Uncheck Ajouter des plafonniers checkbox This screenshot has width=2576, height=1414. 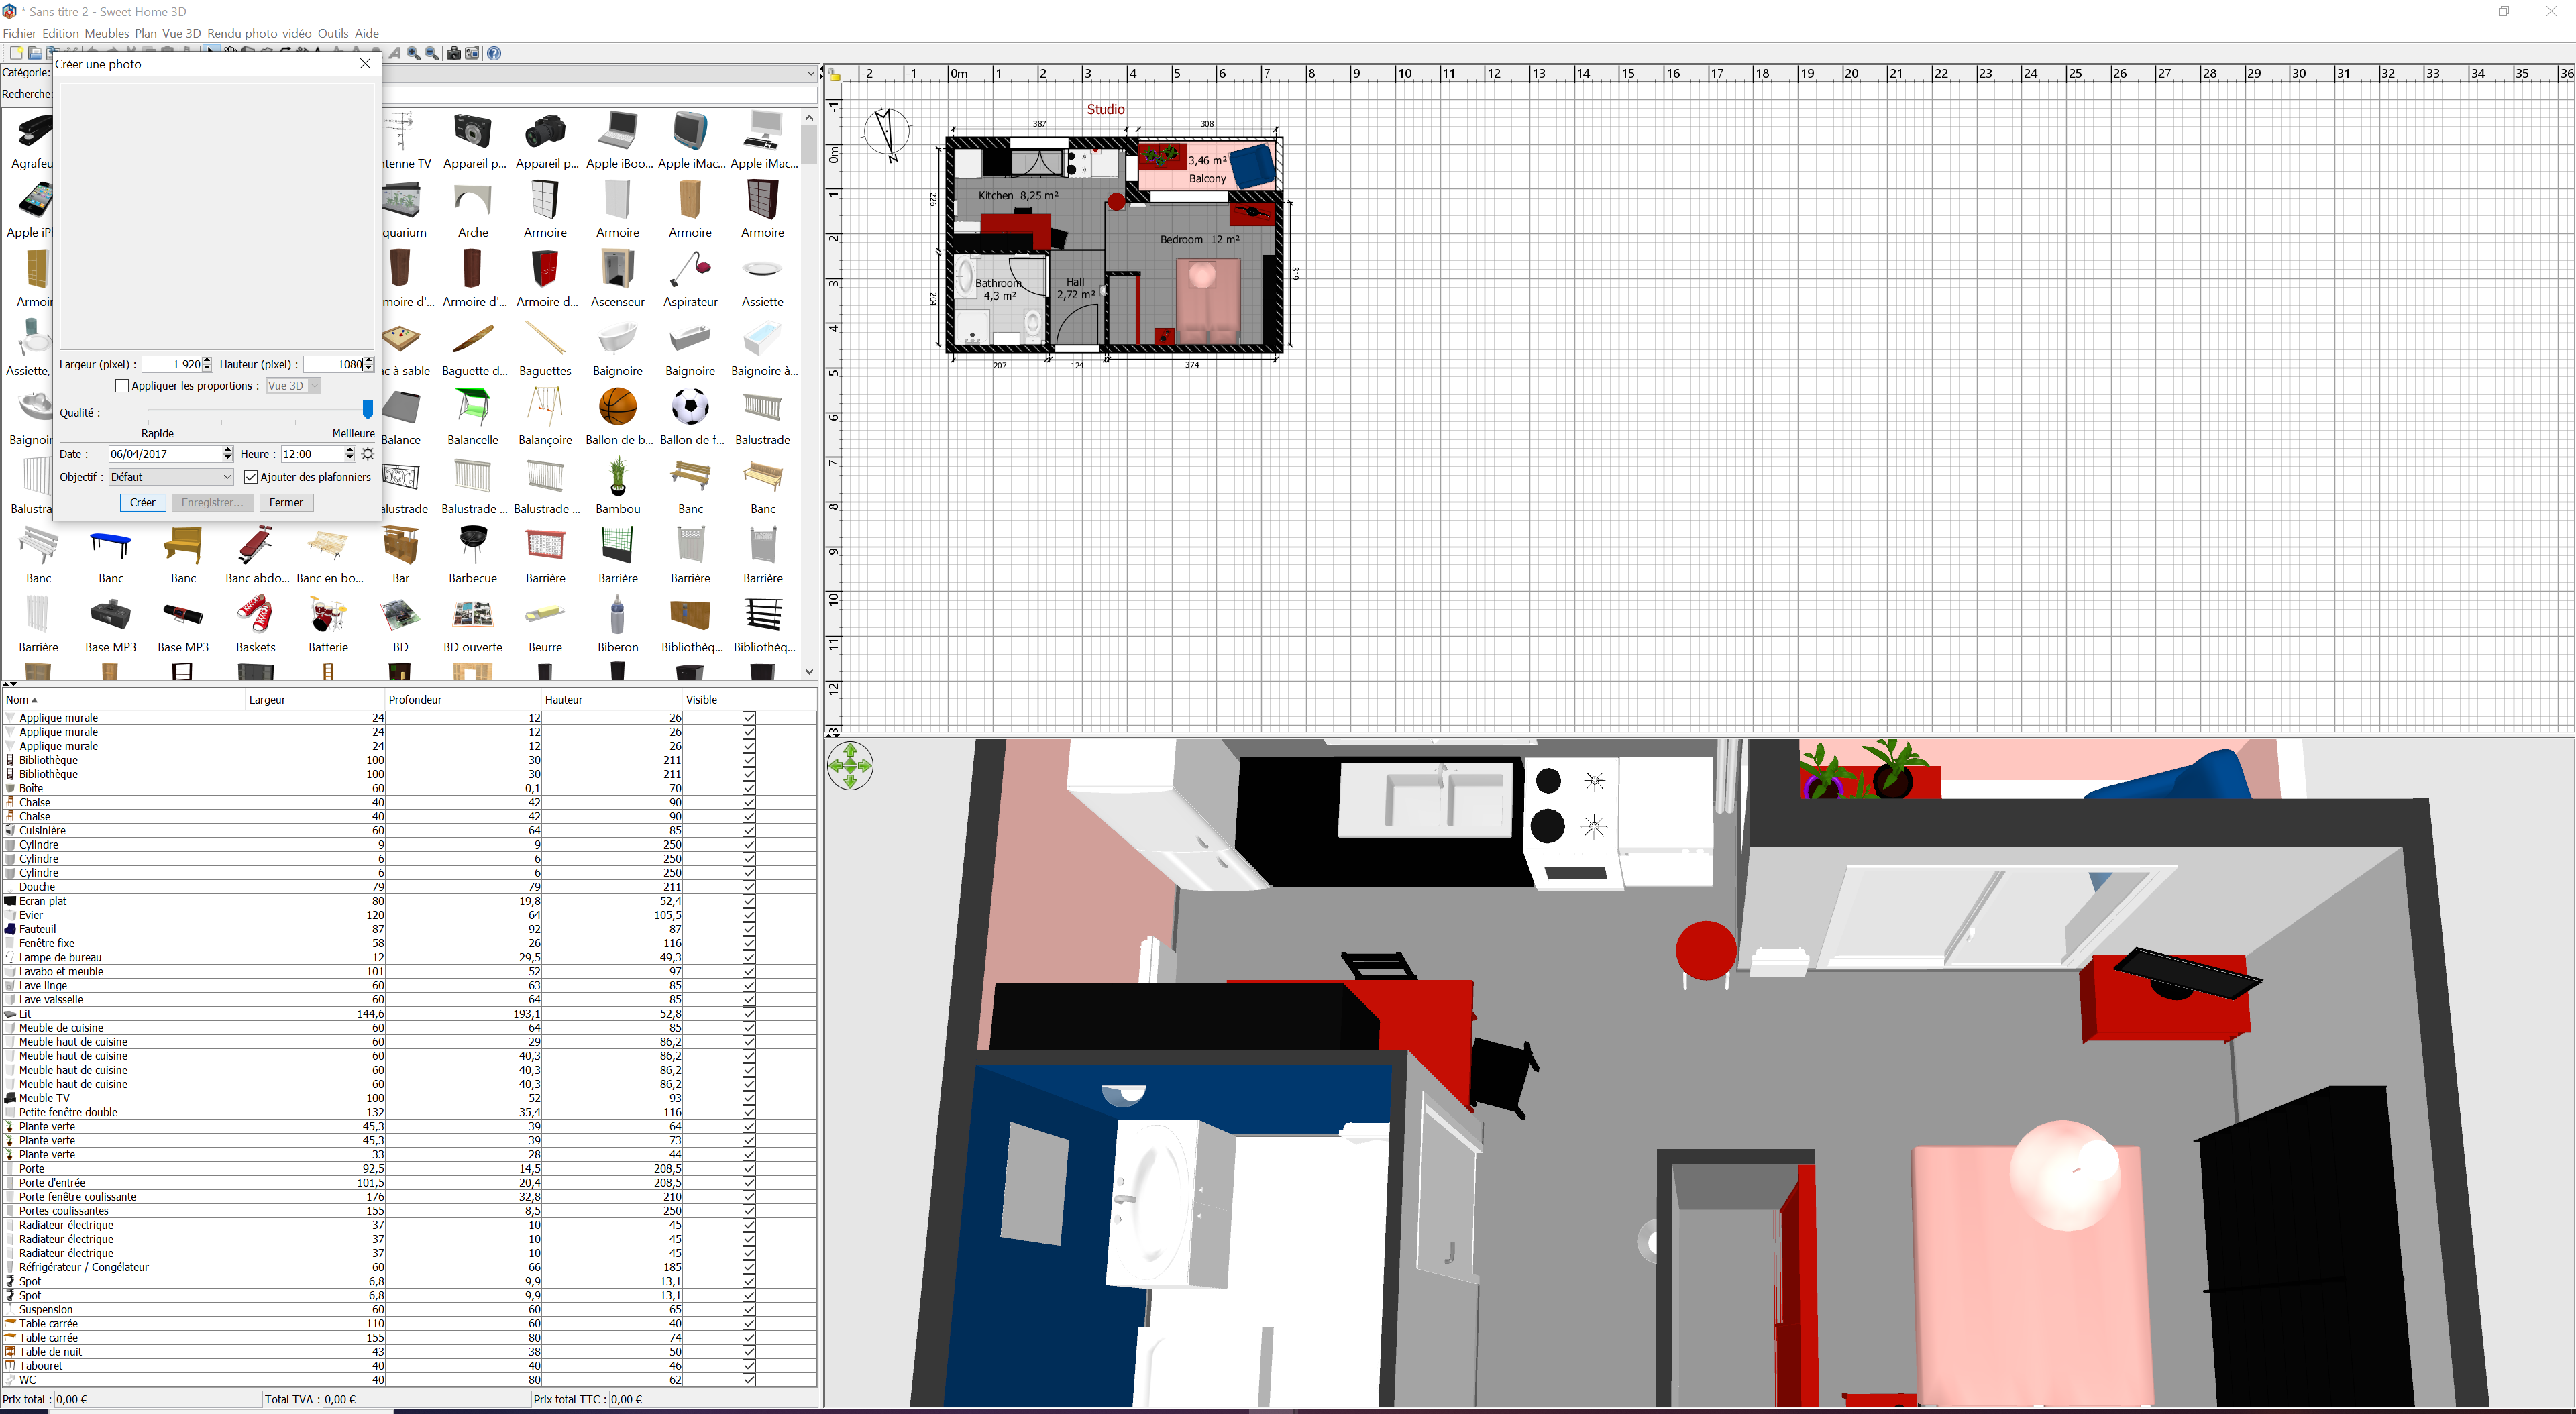click(x=251, y=477)
